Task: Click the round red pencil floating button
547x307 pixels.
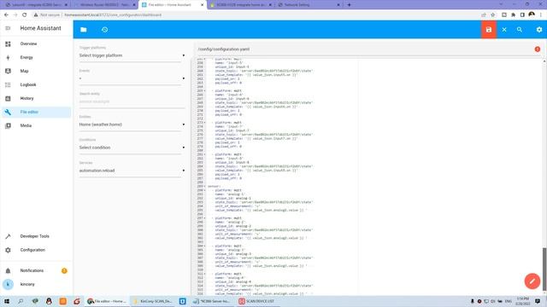Action: tap(532, 281)
